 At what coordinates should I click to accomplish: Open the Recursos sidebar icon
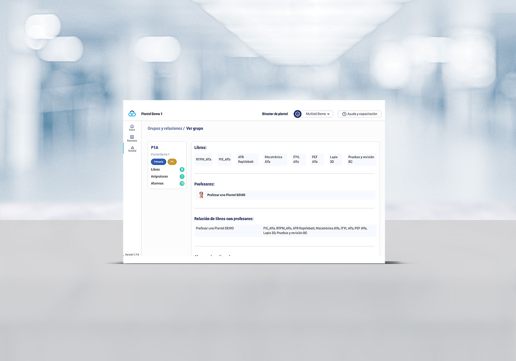point(132,137)
